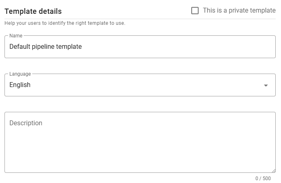Image resolution: width=281 pixels, height=183 pixels.
Task: Click the word 'pipeline' in the Name field
Action: coord(45,47)
